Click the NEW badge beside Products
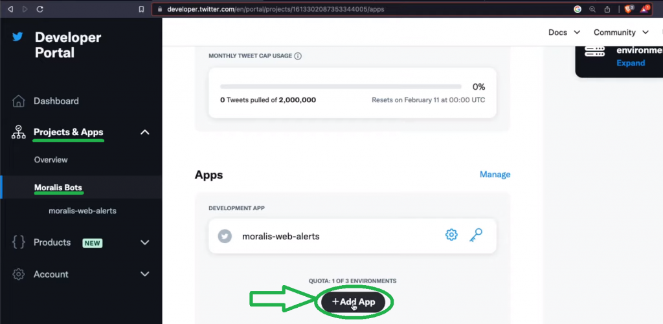The height and width of the screenshot is (324, 663). point(92,243)
